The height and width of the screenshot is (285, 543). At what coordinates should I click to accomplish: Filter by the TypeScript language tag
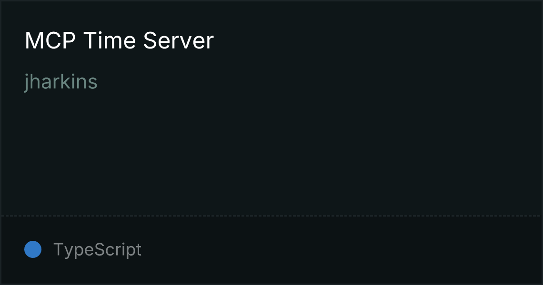(97, 249)
